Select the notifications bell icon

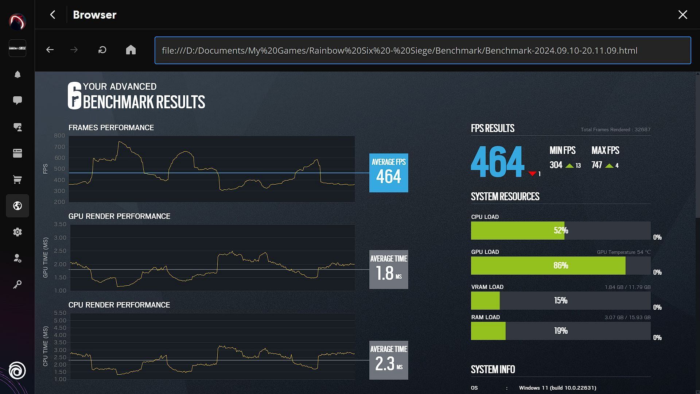point(17,74)
